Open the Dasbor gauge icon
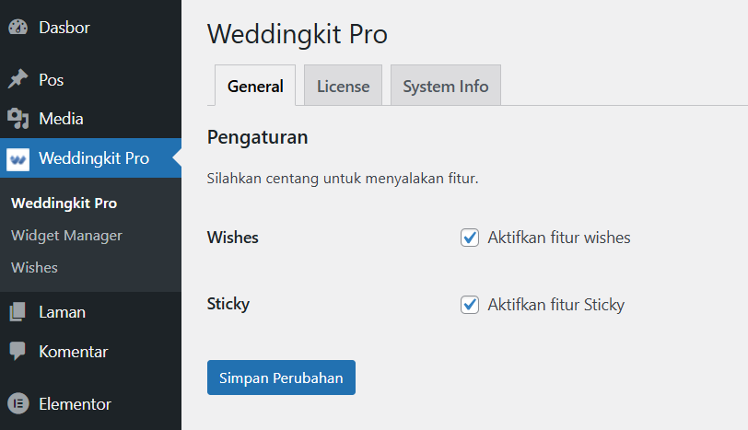This screenshot has height=430, width=748. (18, 28)
